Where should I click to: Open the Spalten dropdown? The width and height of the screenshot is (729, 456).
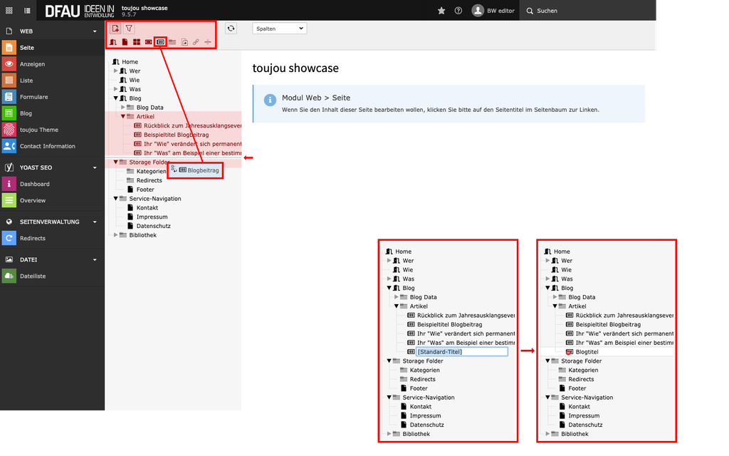279,28
